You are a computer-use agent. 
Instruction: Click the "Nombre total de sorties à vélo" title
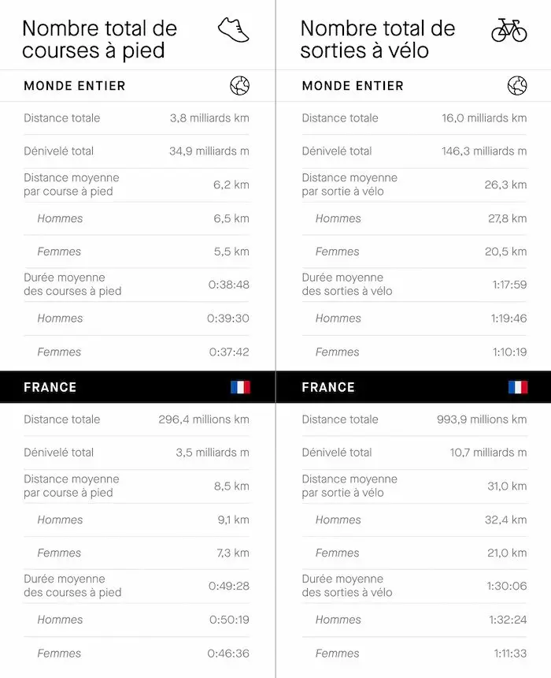[x=378, y=40]
